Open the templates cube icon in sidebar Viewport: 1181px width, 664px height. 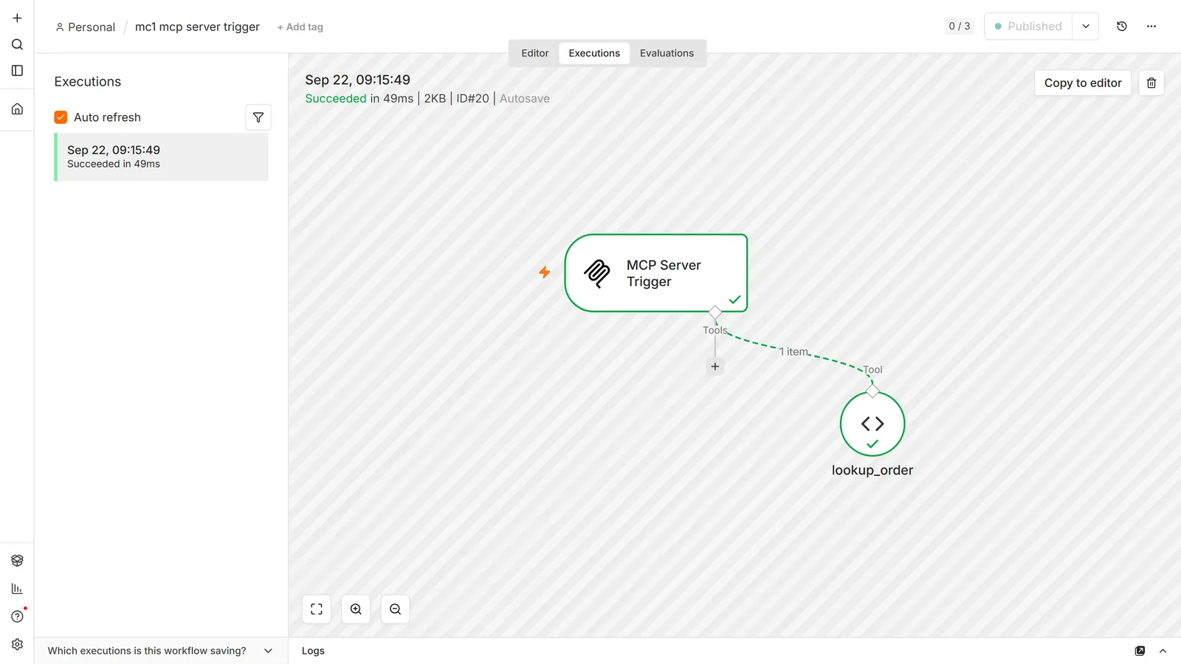tap(17, 561)
